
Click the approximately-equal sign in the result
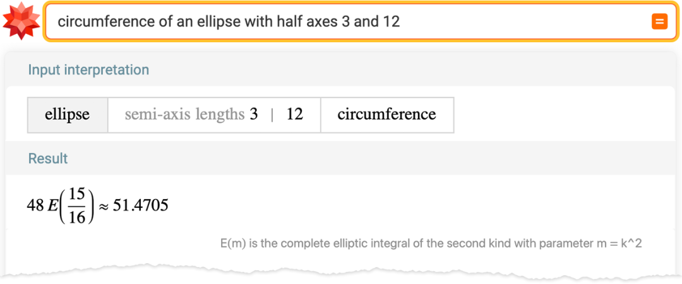[x=104, y=206]
